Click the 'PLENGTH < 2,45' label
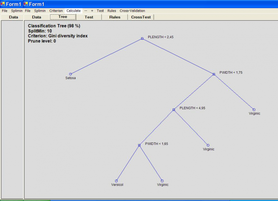 [x=161, y=37]
